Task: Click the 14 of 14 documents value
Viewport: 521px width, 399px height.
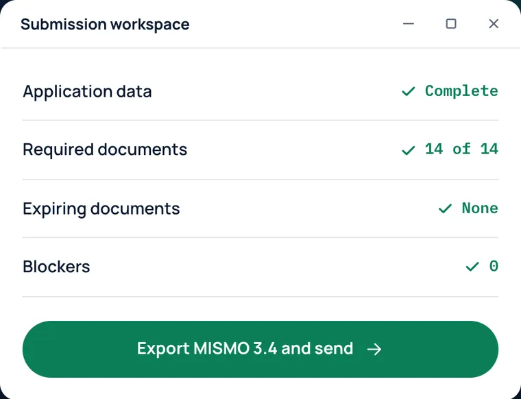Action: pos(461,149)
